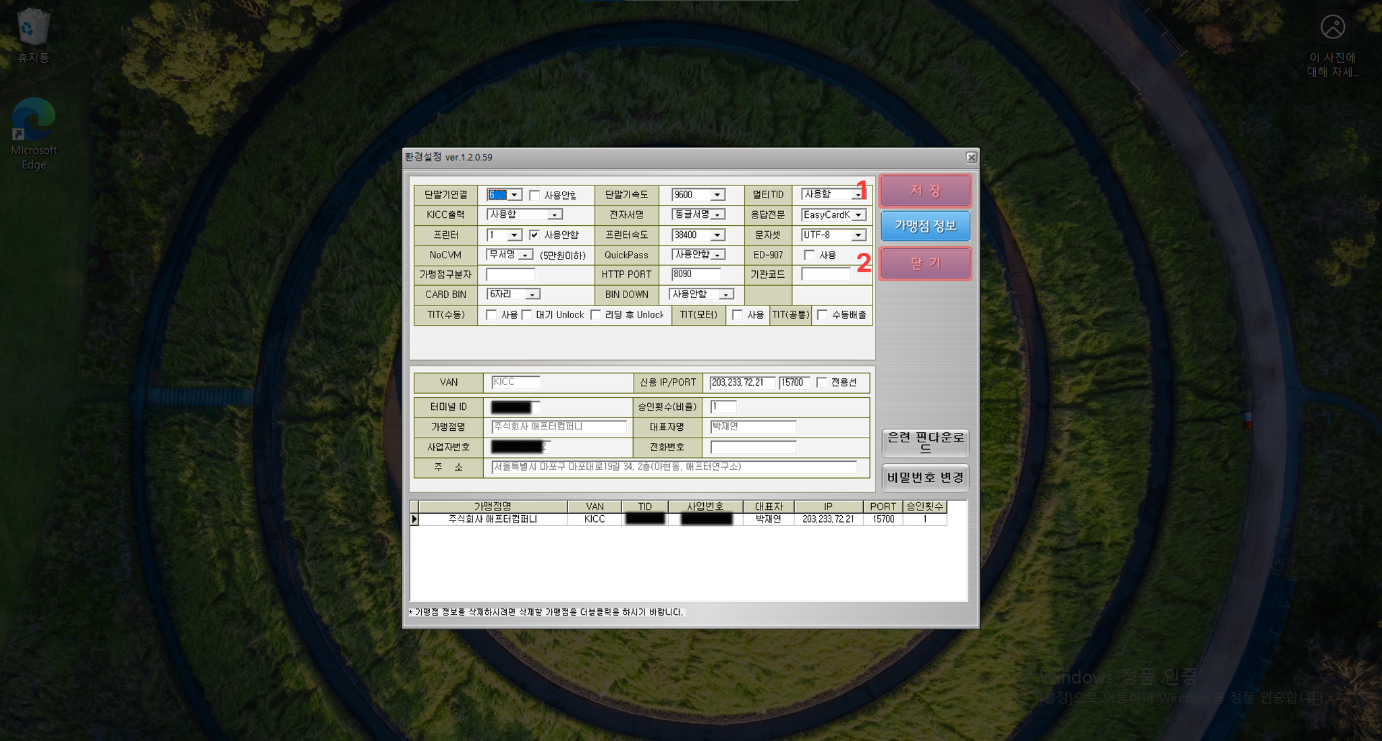Click the 승인횟수 column header
Image resolution: width=1382 pixels, height=741 pixels.
coord(924,506)
